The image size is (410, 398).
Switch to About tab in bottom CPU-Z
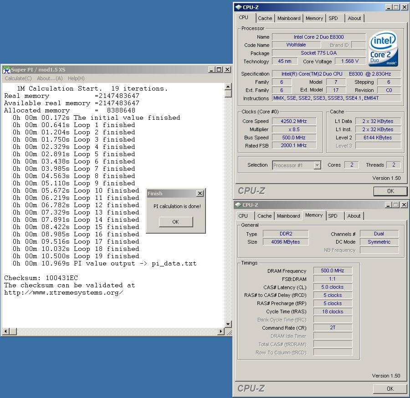(354, 216)
